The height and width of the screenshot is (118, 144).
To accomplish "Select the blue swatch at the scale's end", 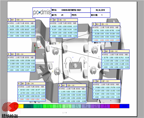I will pyautogui.click(x=124, y=106).
